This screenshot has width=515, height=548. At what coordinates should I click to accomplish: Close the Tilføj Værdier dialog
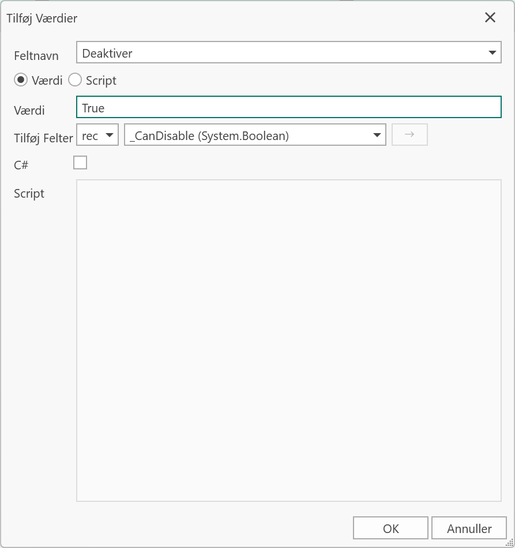490,17
